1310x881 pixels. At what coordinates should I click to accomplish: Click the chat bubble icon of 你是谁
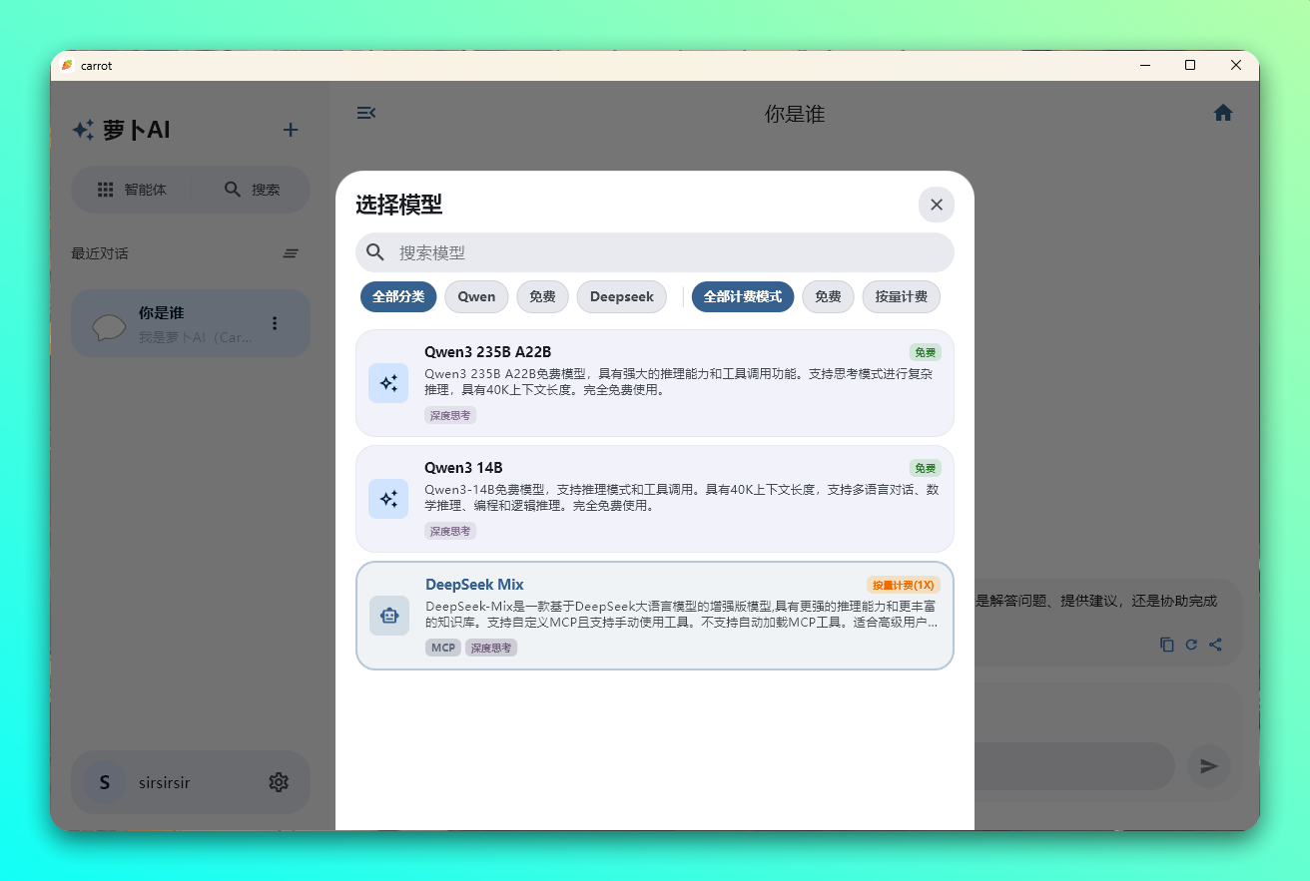pyautogui.click(x=109, y=326)
